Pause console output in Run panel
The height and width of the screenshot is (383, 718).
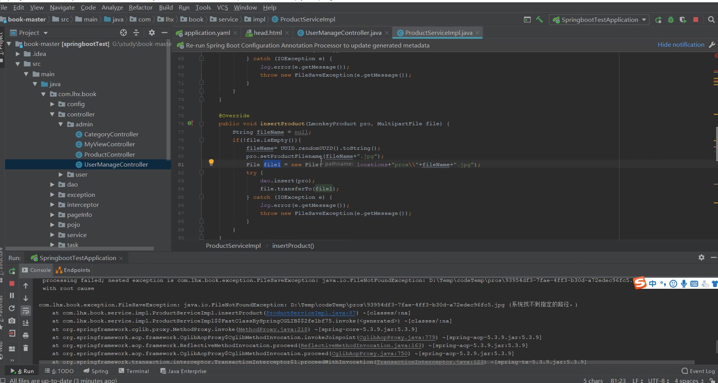coord(12,295)
